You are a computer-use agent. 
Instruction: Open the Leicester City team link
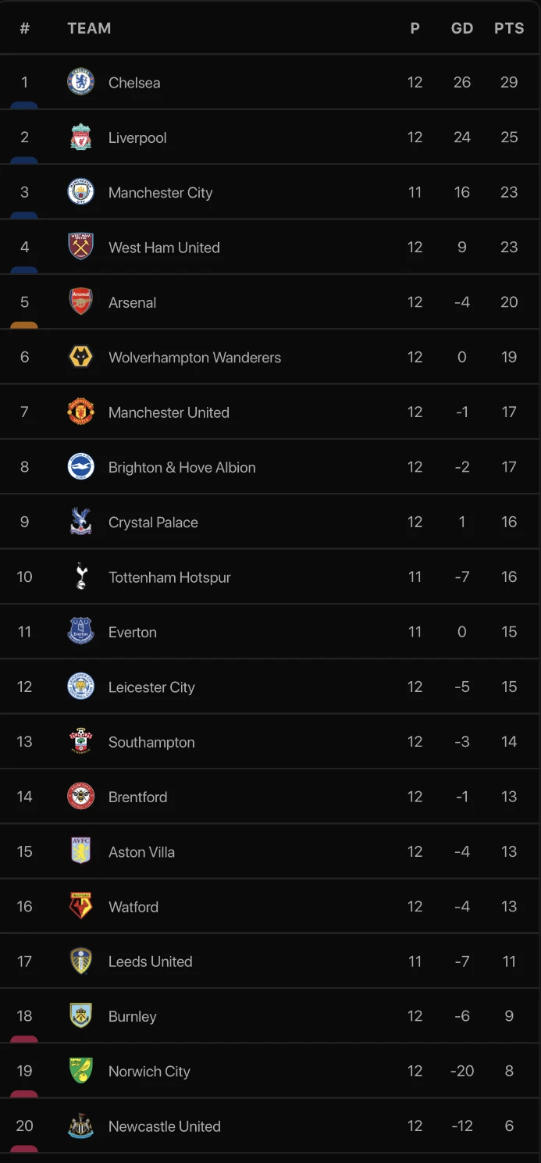pos(151,687)
